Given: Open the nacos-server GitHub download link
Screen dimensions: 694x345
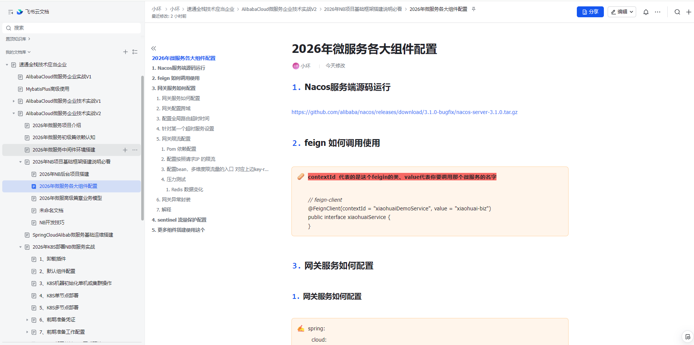Looking at the screenshot, I should coord(404,112).
